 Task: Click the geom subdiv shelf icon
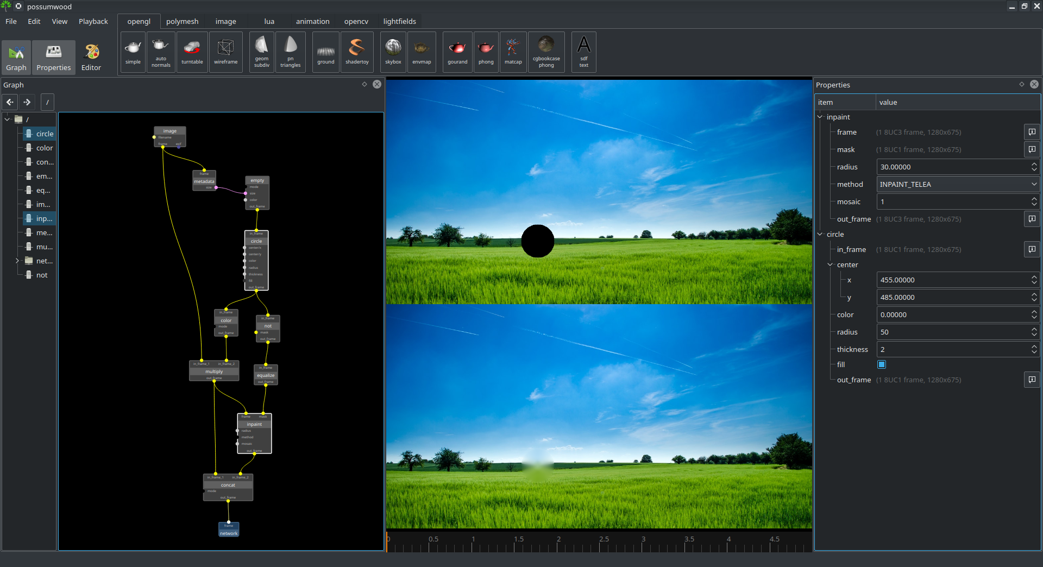(262, 52)
